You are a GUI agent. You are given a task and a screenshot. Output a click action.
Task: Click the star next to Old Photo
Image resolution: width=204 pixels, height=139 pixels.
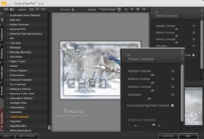[8, 57]
